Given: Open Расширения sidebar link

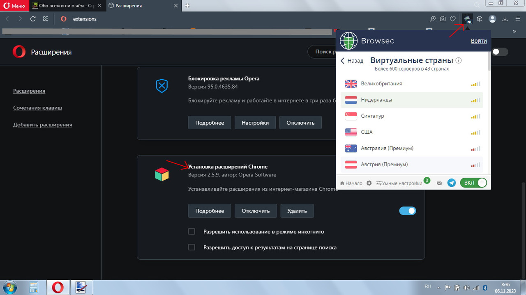Looking at the screenshot, I should point(29,91).
